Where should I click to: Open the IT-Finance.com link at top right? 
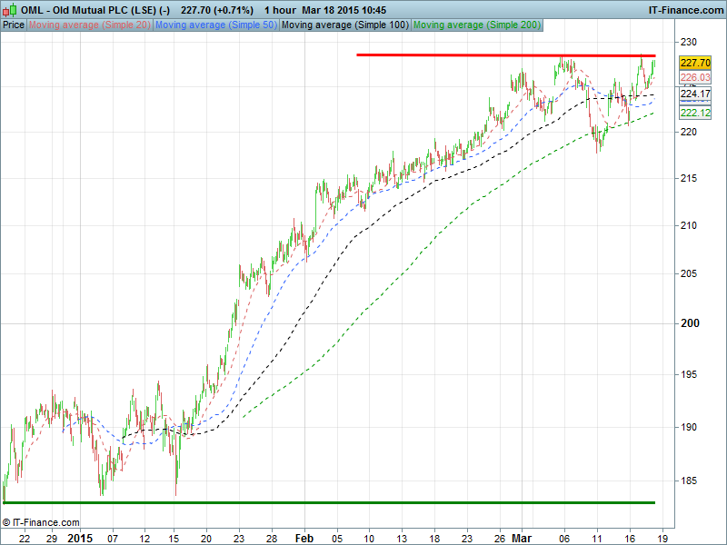[685, 9]
